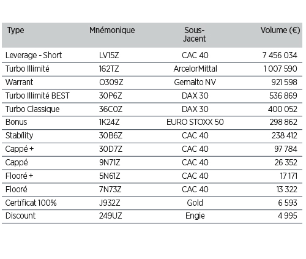Click the Volume (€) column header
The width and height of the screenshot is (306, 259).
(280, 30)
